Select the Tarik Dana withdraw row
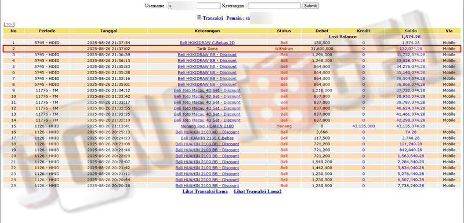Viewport: 464px width, 223px height. pyautogui.click(x=232, y=49)
